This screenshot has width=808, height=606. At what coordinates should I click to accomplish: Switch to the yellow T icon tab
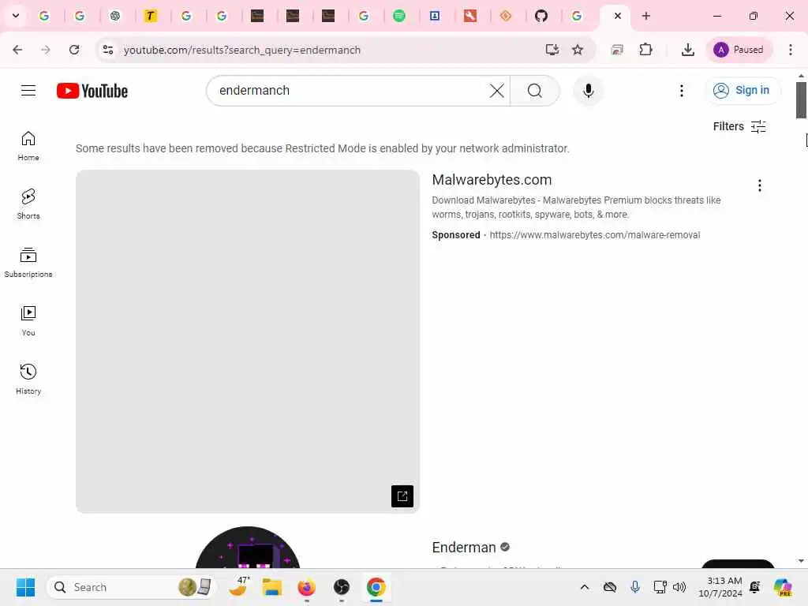click(150, 16)
